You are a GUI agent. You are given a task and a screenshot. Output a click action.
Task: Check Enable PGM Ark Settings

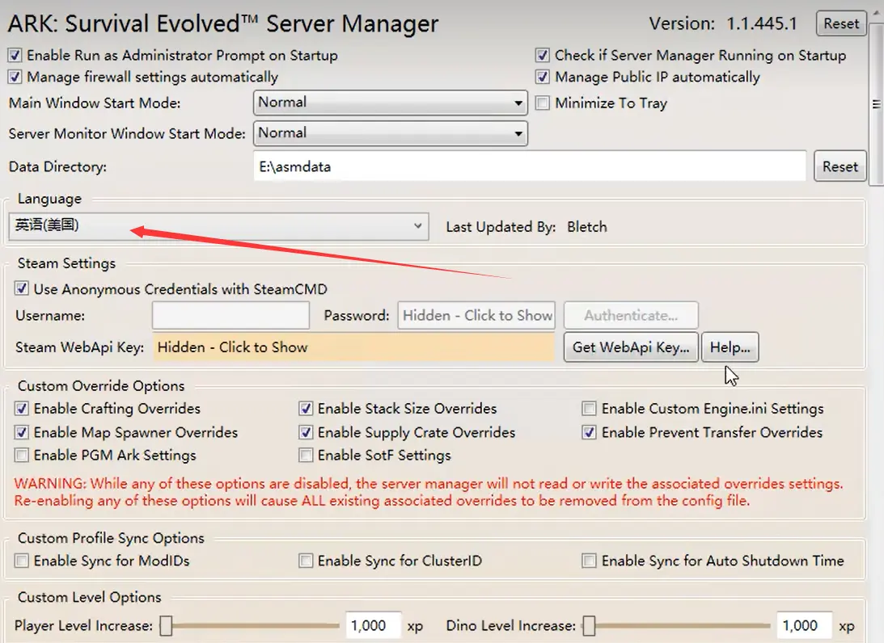coord(22,456)
